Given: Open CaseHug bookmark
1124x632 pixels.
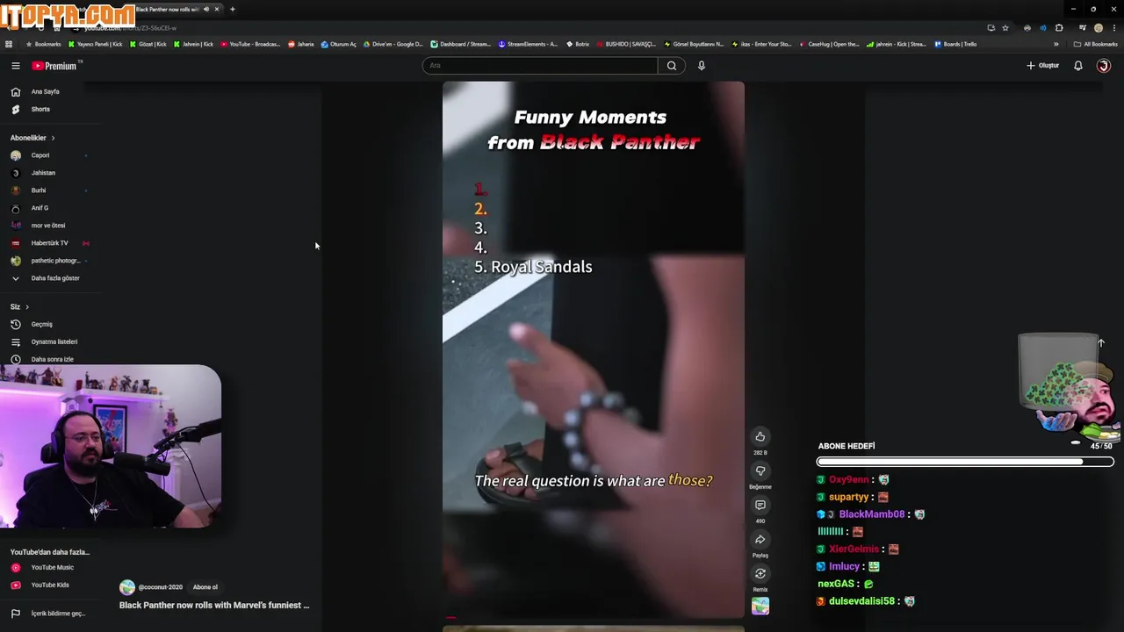Looking at the screenshot, I should click(x=829, y=44).
